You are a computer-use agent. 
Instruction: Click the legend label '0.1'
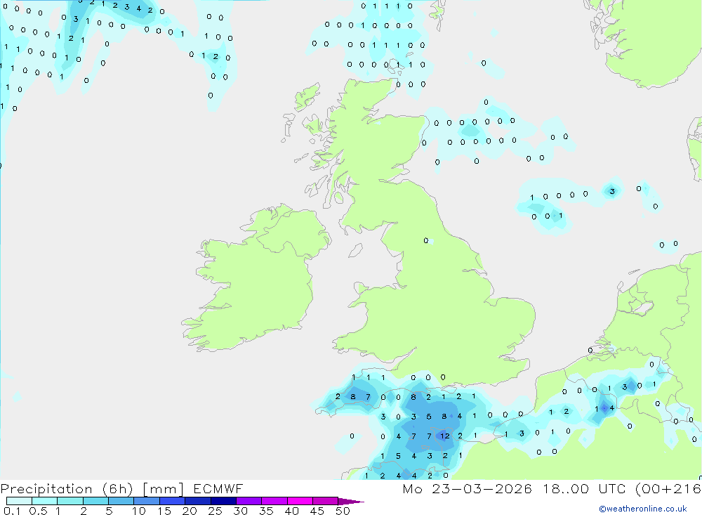pyautogui.click(x=12, y=511)
